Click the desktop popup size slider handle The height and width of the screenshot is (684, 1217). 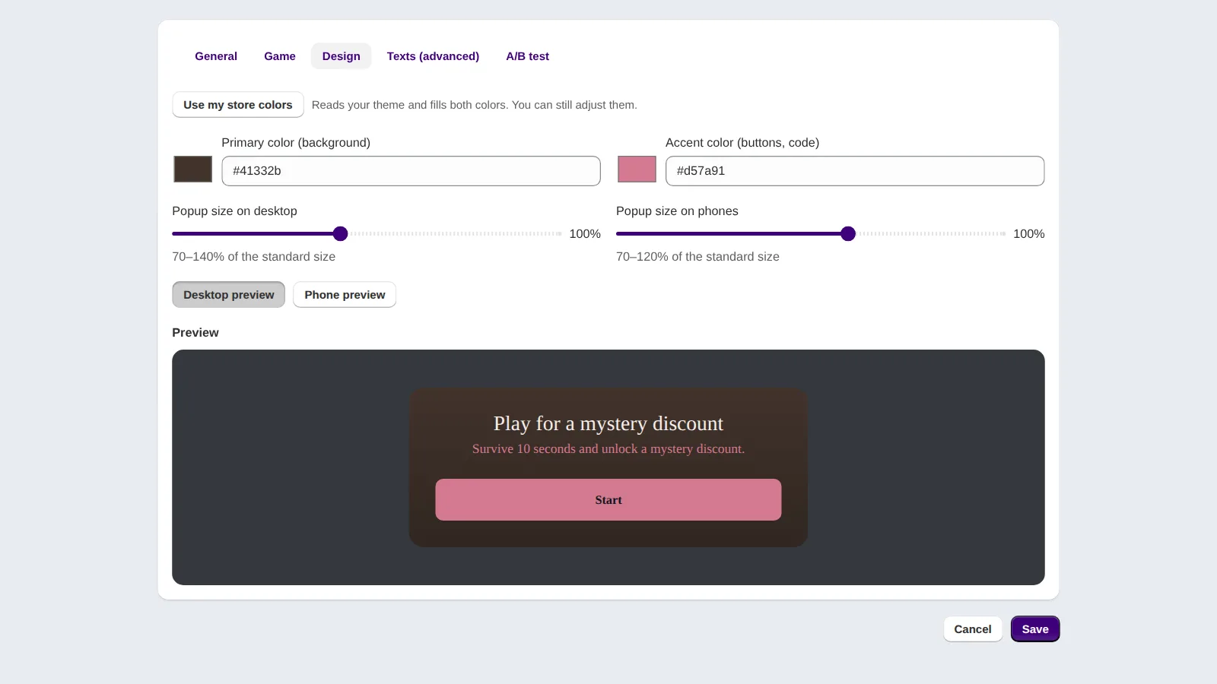[341, 234]
